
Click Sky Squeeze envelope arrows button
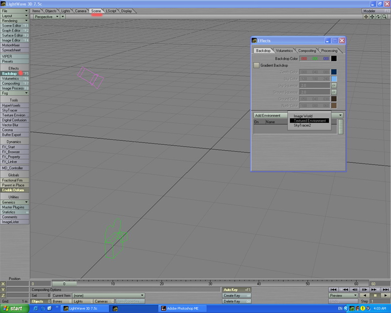tap(334, 86)
